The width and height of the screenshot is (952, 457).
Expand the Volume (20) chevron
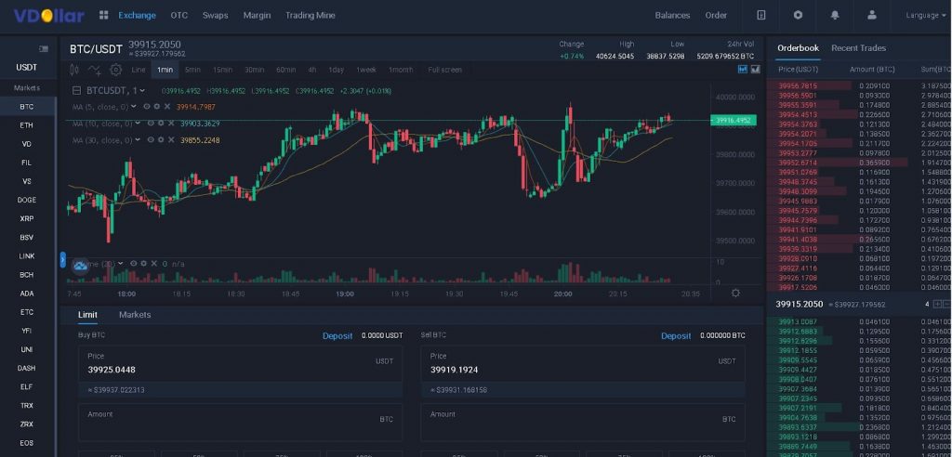(120, 264)
